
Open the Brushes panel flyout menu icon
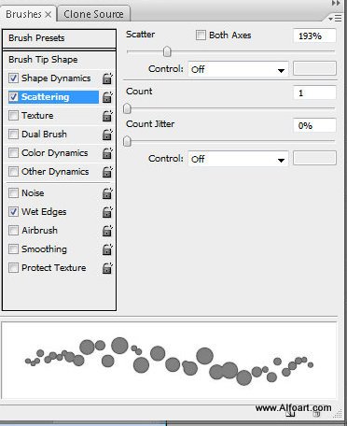pos(335,19)
